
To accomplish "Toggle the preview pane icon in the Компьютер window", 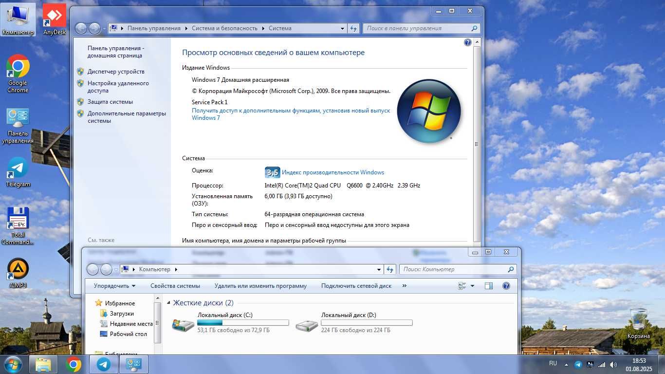I will pos(489,286).
